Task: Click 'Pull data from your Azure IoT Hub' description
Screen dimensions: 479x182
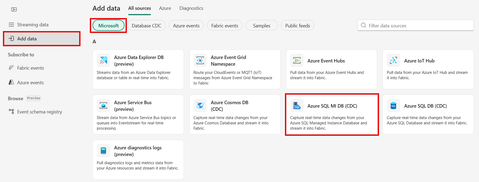Action: (x=427, y=75)
